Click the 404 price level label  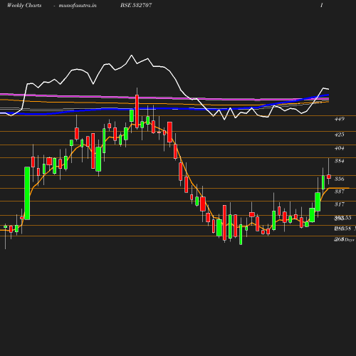340,148
